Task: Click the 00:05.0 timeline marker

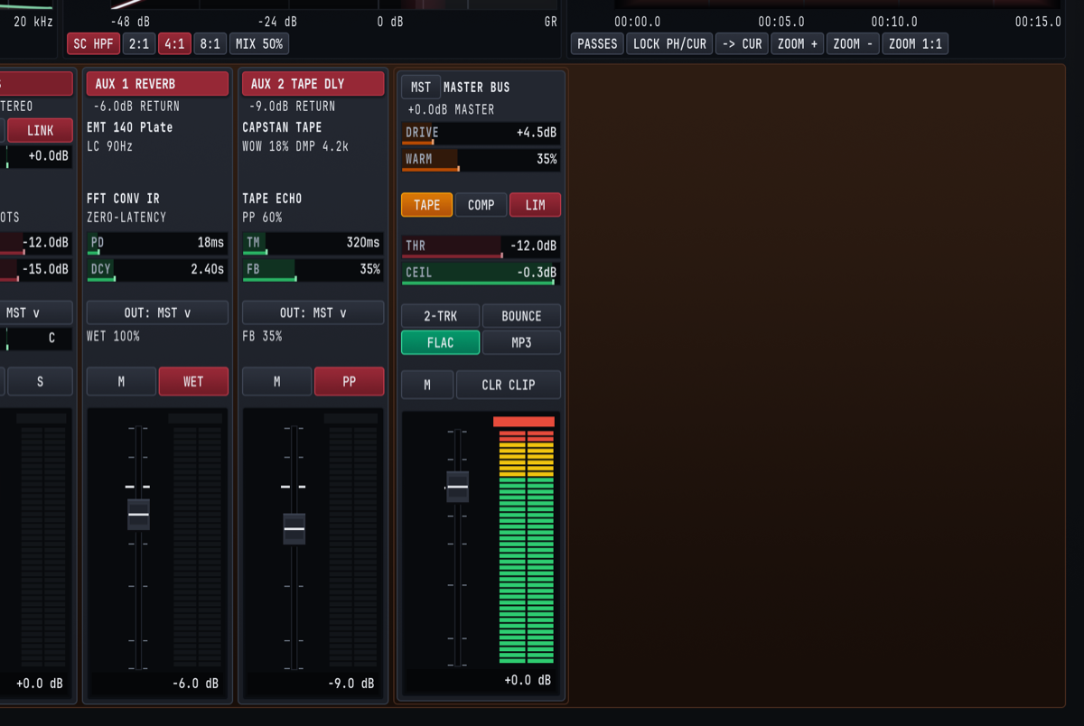Action: [780, 22]
